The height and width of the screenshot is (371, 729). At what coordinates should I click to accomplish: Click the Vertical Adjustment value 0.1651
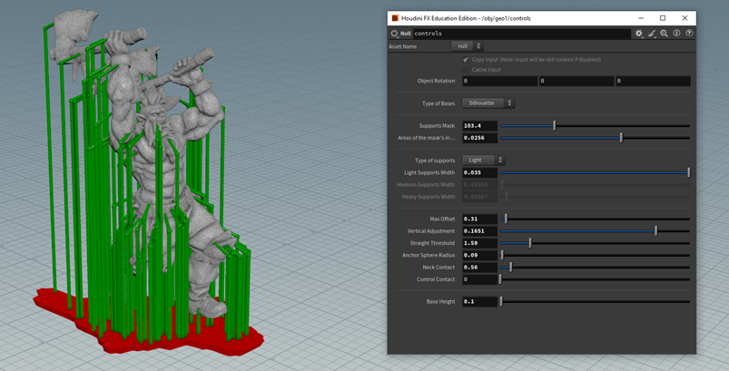480,231
